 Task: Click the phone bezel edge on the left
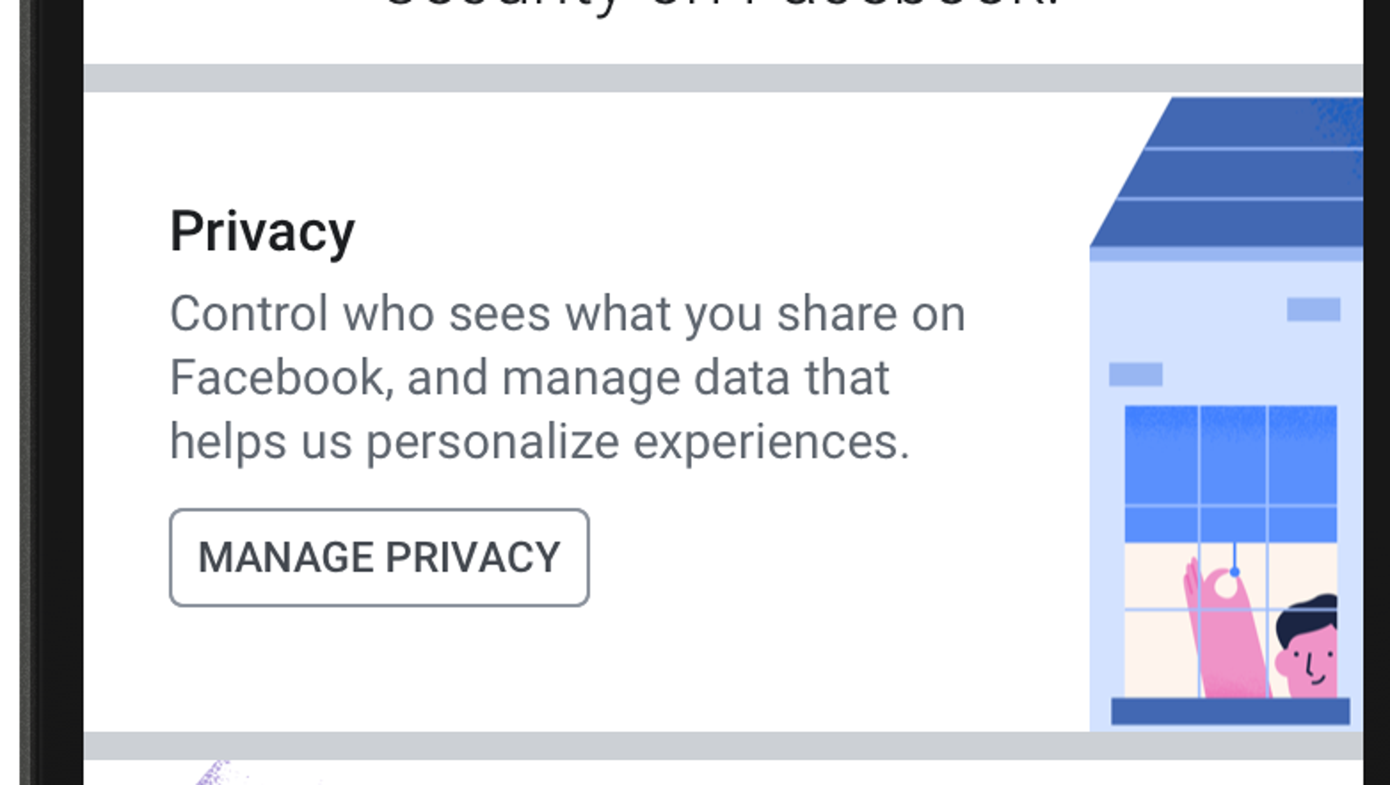(41, 377)
